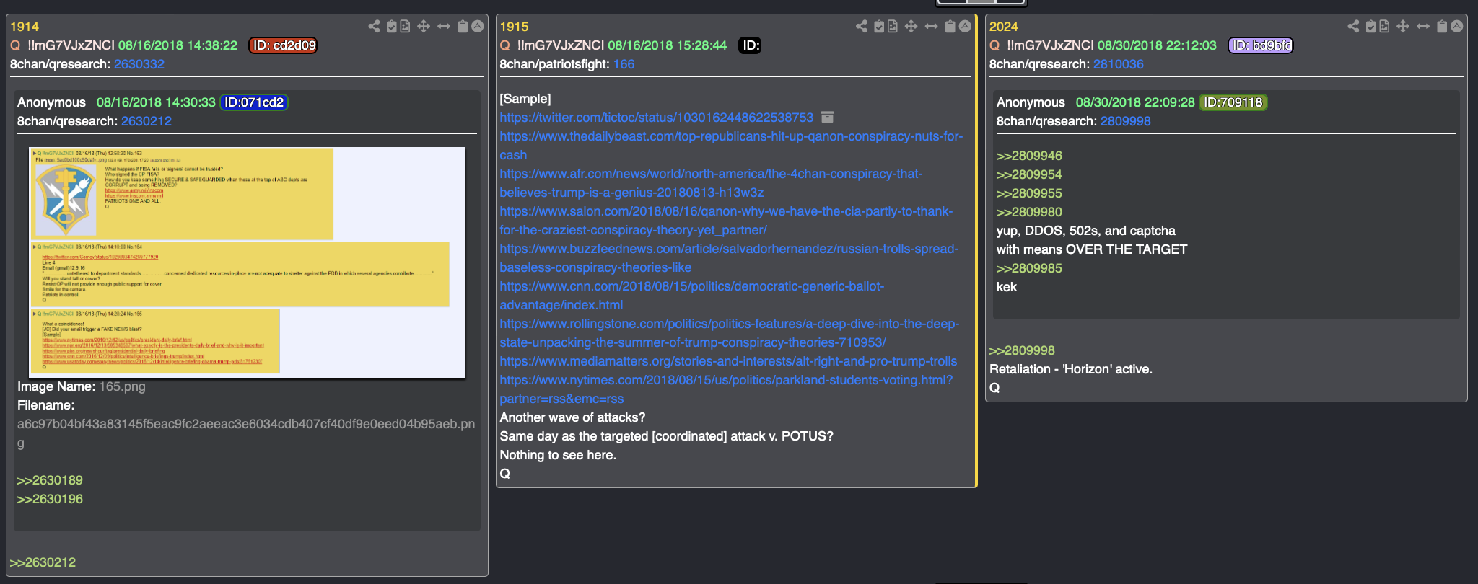Click the image file icon on post 2024
1478x584 pixels.
1384,27
